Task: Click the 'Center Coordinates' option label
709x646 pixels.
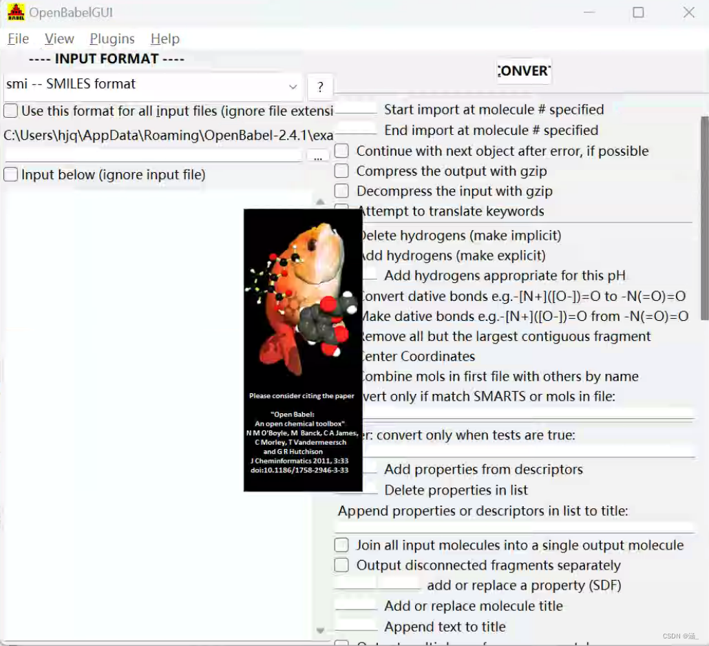Action: click(419, 357)
